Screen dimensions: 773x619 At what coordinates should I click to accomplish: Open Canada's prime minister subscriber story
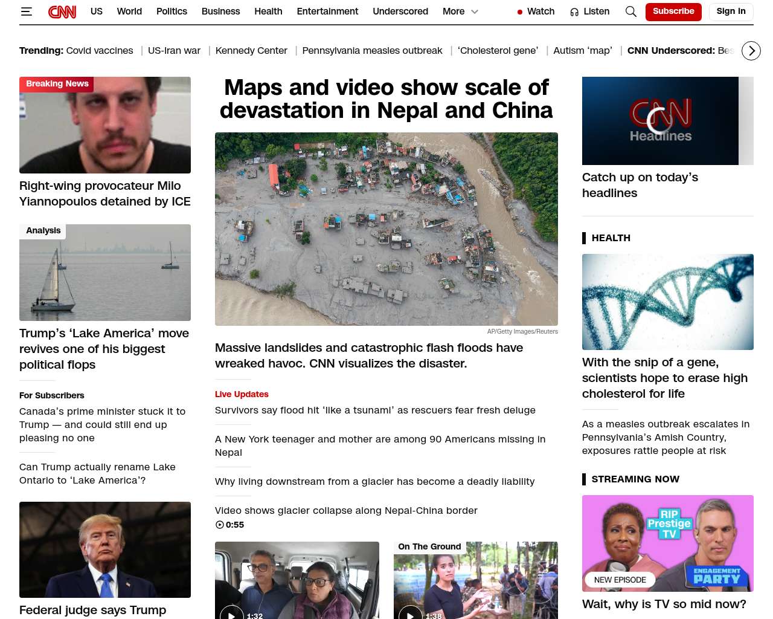coord(103,424)
